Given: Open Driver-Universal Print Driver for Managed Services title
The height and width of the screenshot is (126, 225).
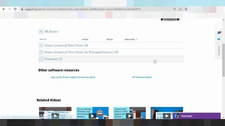Looking at the screenshot, I should point(81,52).
